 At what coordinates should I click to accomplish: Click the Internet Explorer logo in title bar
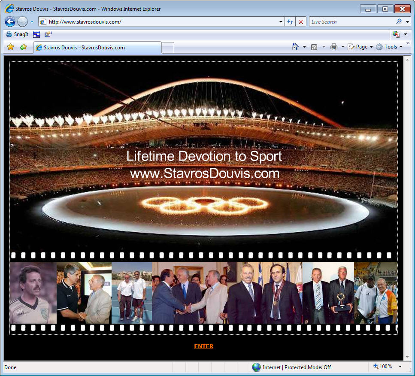click(9, 9)
